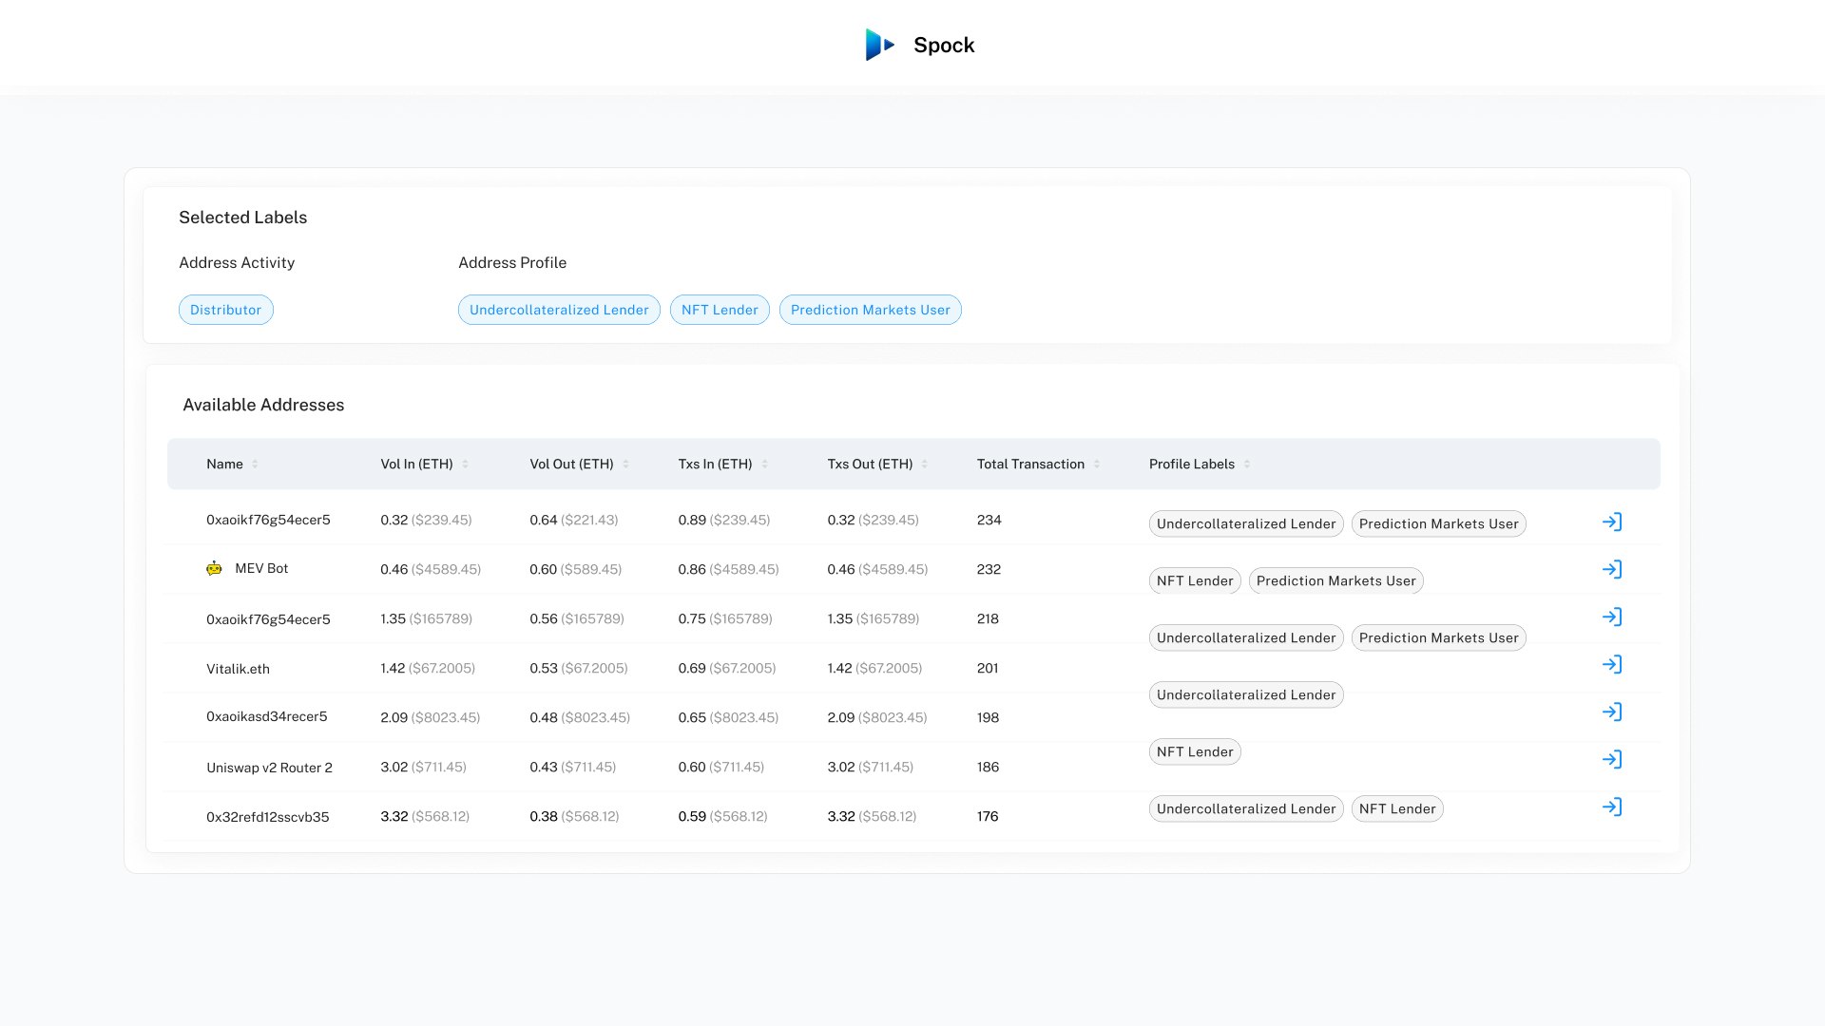
Task: Click Vol Out value 0.64 ($221.43)
Action: coord(574,520)
